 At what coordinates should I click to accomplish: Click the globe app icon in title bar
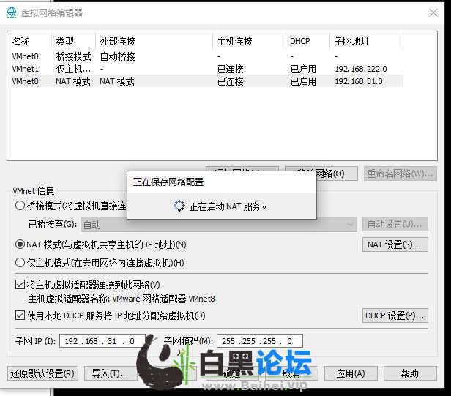point(12,12)
